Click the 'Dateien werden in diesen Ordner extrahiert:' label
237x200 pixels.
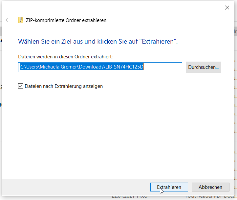(x=65, y=57)
